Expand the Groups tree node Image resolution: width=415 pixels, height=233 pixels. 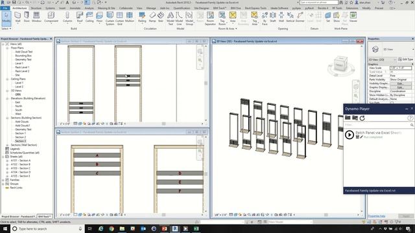pyautogui.click(x=3, y=184)
